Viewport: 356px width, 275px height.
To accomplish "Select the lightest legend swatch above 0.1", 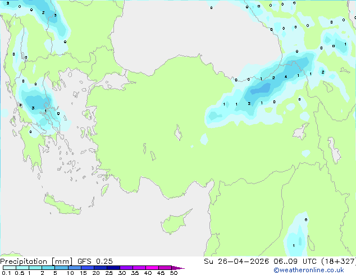I will 10,268.
